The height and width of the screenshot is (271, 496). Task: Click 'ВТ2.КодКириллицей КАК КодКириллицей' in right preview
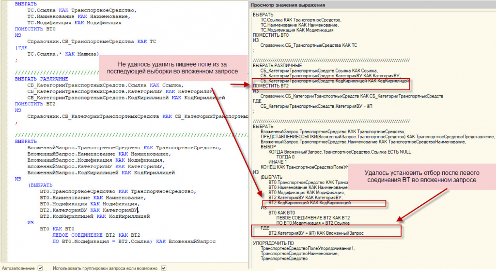tap(310, 202)
